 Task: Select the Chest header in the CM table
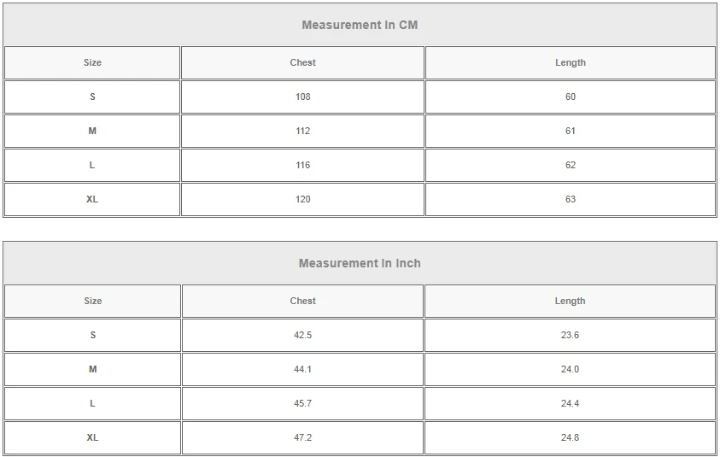pos(302,63)
